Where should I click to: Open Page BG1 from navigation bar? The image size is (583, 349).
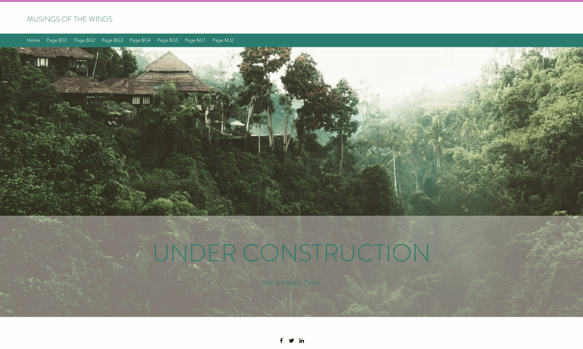point(57,40)
